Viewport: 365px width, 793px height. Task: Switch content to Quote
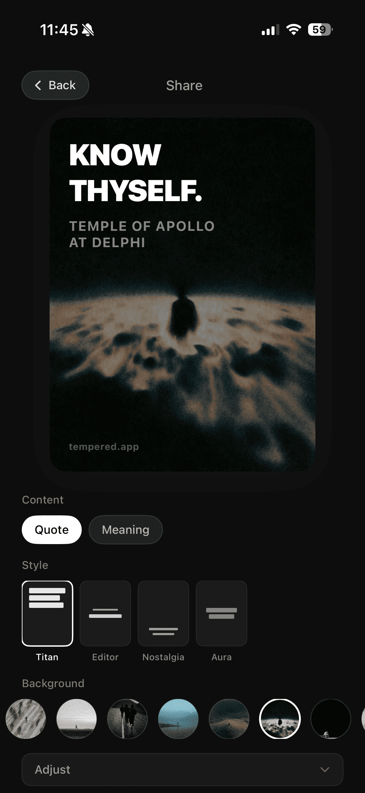(52, 530)
